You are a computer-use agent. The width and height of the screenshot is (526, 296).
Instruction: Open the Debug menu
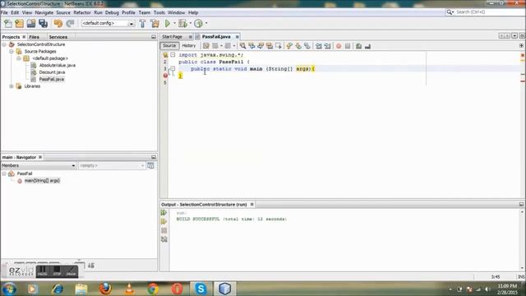pyautogui.click(x=112, y=12)
